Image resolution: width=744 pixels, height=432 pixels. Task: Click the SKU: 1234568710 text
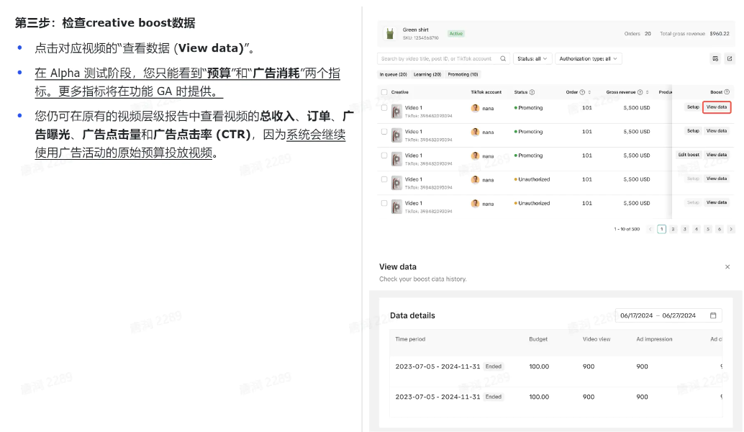coord(420,37)
